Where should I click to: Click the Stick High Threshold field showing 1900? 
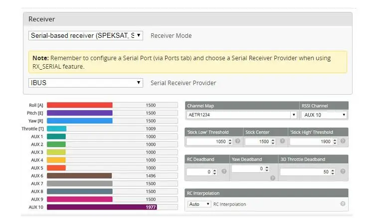(314, 142)
